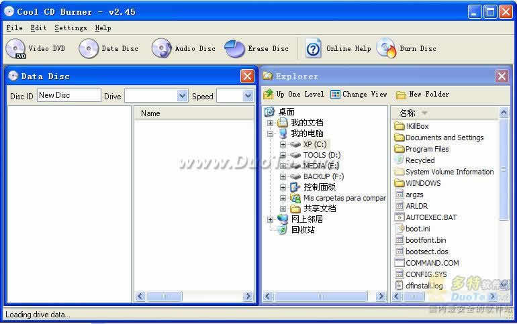This screenshot has height=324, width=517.
Task: Open the Edit menu
Action: pos(38,28)
